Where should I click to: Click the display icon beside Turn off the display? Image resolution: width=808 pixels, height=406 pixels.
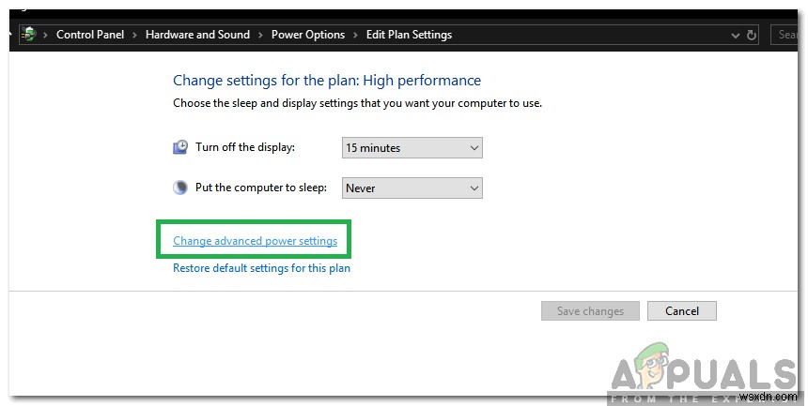pos(180,147)
